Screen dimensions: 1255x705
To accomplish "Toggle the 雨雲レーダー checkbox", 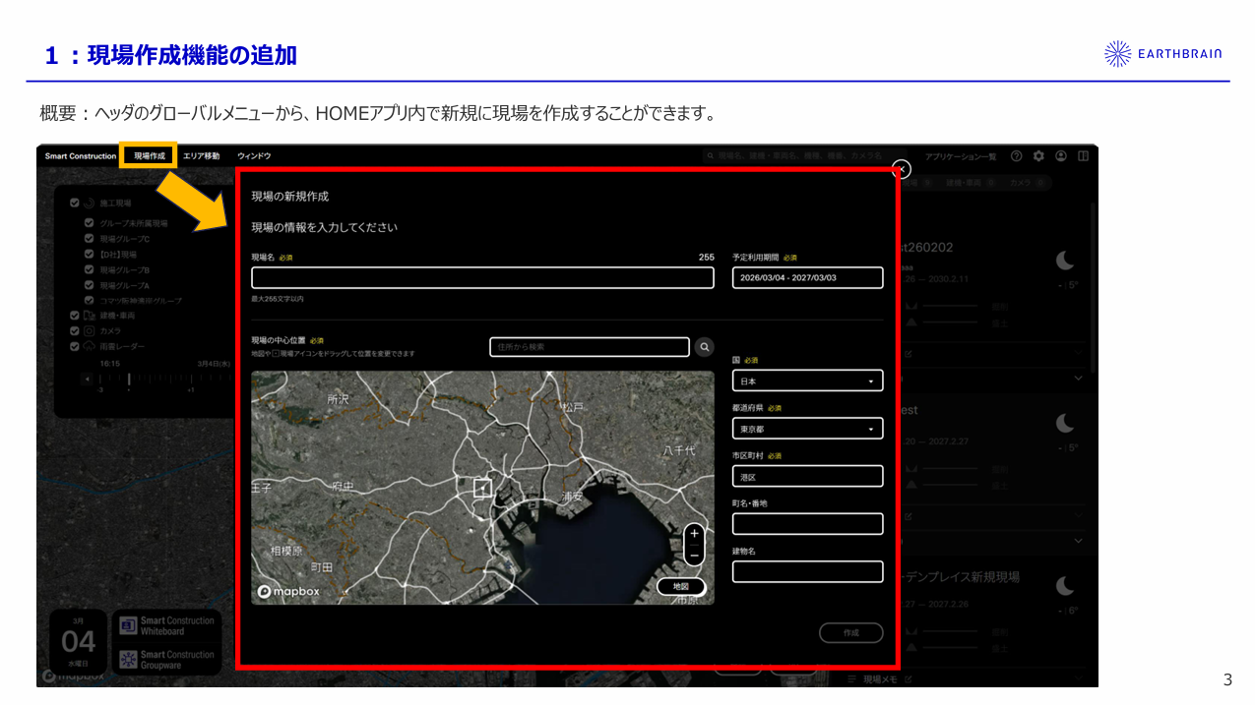I will tap(75, 346).
